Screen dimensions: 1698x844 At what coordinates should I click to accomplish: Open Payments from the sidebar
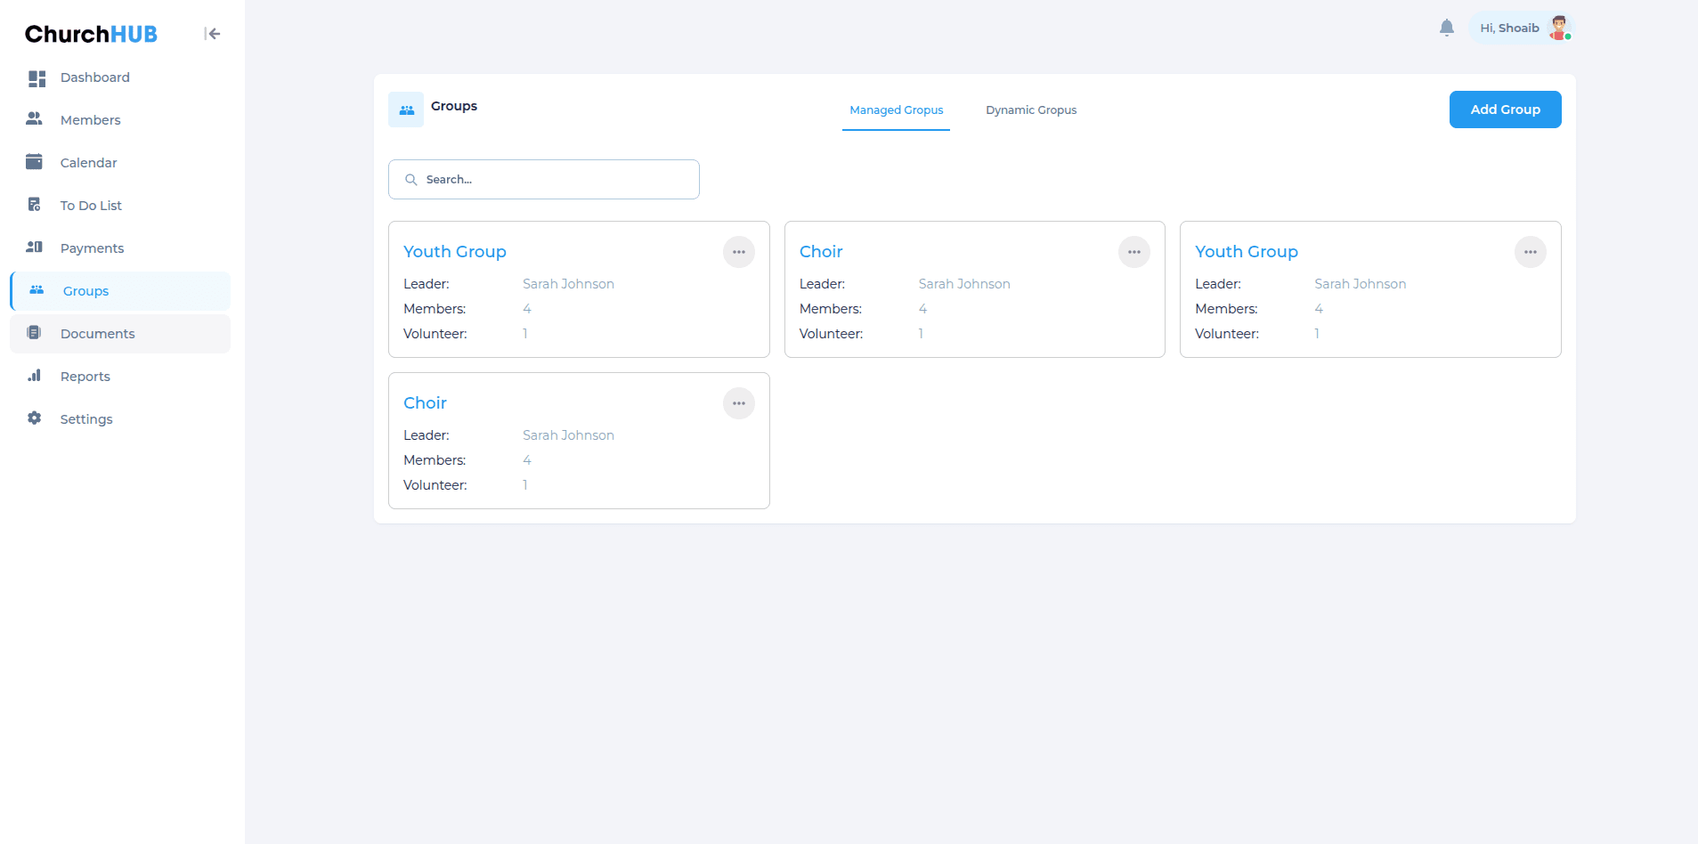(x=92, y=248)
